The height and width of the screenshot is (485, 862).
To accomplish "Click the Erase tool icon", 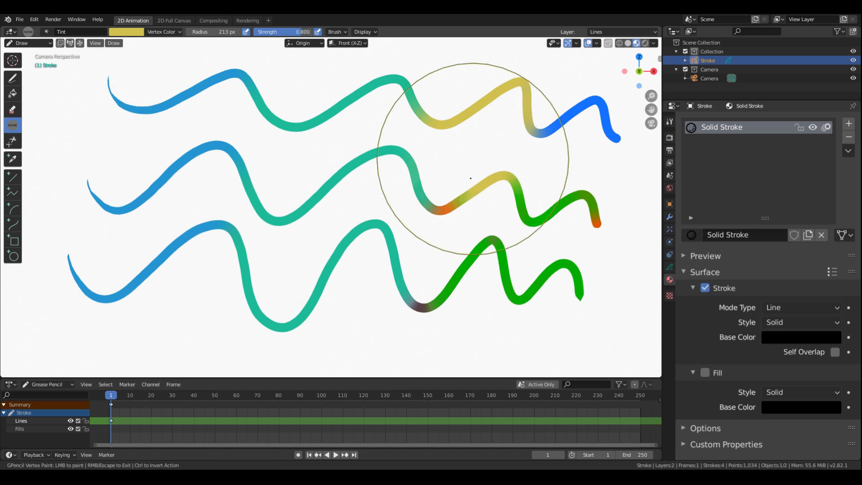I will tap(13, 110).
